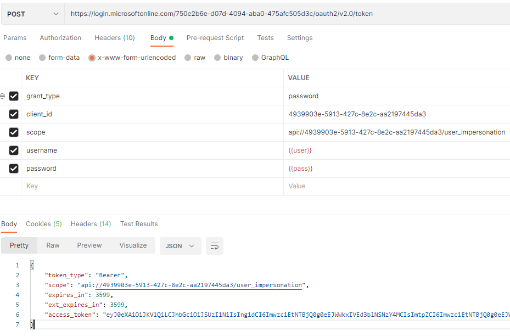Screen dimensions: 510x336
Task: Open the Tests tab
Action: [265, 38]
